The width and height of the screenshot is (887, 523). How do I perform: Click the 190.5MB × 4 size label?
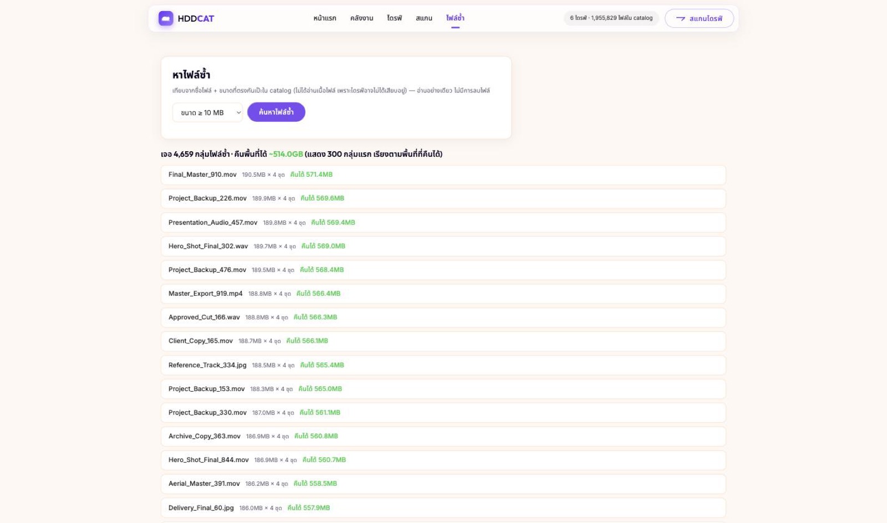click(x=263, y=175)
